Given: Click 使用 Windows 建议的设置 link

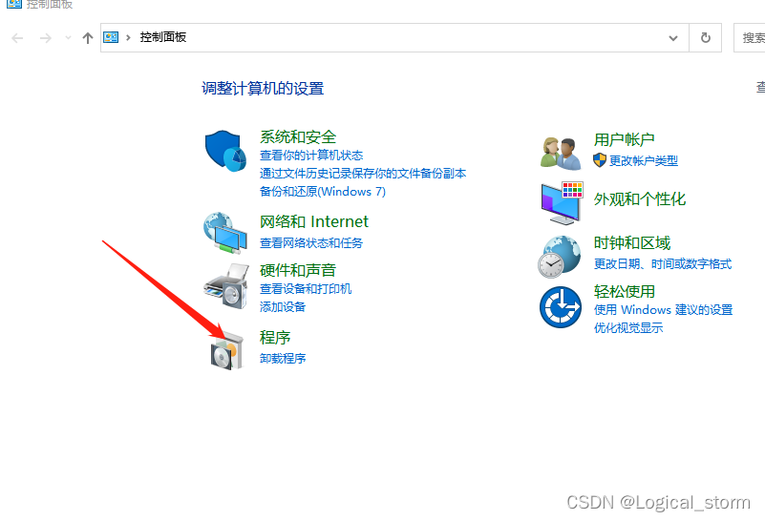Looking at the screenshot, I should 663,310.
